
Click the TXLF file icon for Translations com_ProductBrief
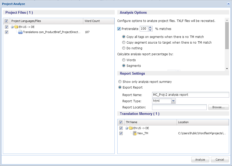coord(20,32)
